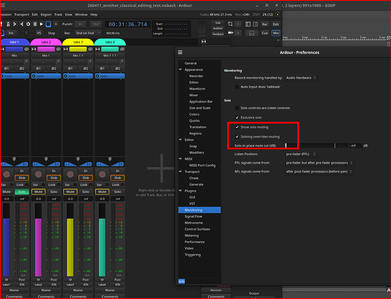The image size is (391, 299).
Task: Toggle the hide icon on the take 2 strip
Action: pos(59,49)
